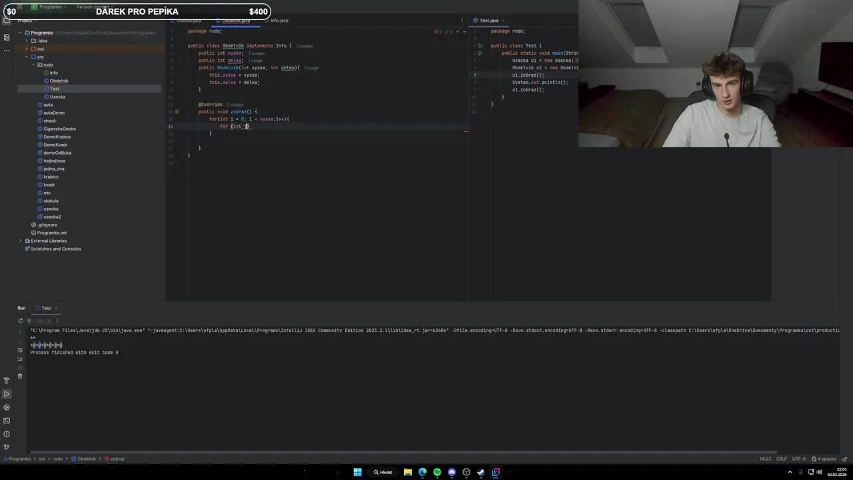Select Usecka class in project tree
The height and width of the screenshot is (480, 853).
click(x=57, y=97)
